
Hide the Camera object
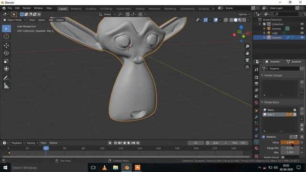point(302,29)
